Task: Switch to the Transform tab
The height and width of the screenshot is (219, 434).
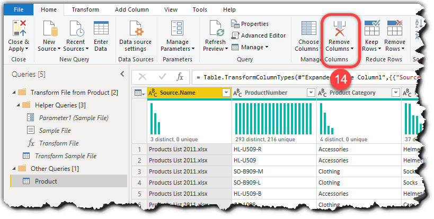Action: click(85, 10)
